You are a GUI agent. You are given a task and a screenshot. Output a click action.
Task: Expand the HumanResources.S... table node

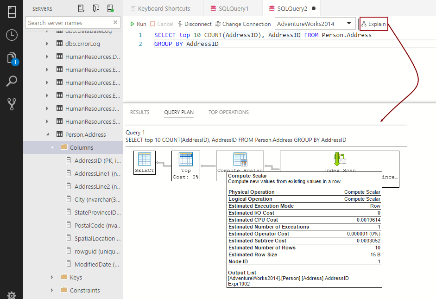click(x=47, y=121)
